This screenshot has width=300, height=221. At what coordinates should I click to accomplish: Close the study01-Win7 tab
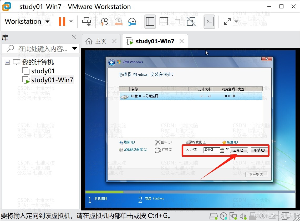[182, 41]
